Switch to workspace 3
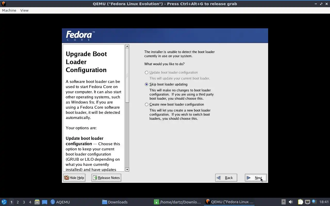 pos(24,202)
